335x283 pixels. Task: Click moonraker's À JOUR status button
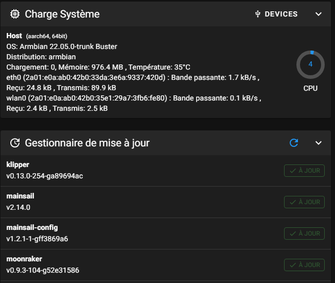click(304, 265)
